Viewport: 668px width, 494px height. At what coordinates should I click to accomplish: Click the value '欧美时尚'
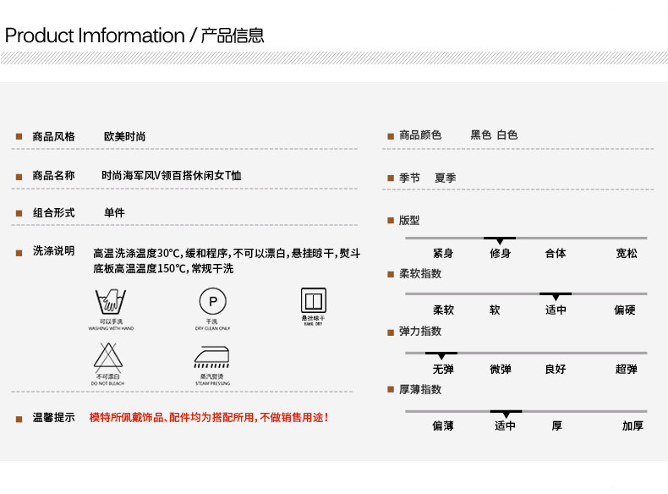pos(125,136)
